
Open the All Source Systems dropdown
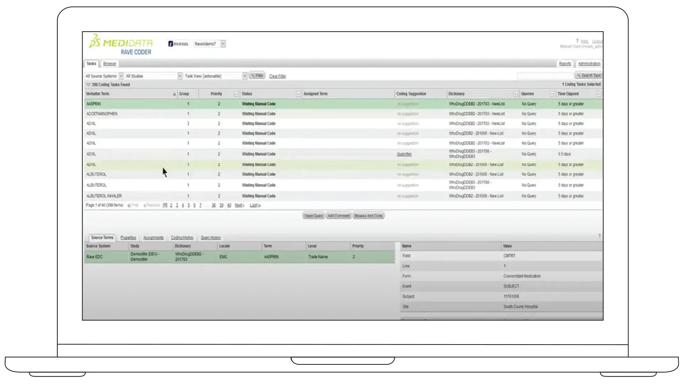point(121,76)
